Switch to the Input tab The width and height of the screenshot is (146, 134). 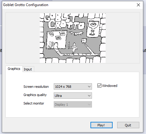[28, 69]
